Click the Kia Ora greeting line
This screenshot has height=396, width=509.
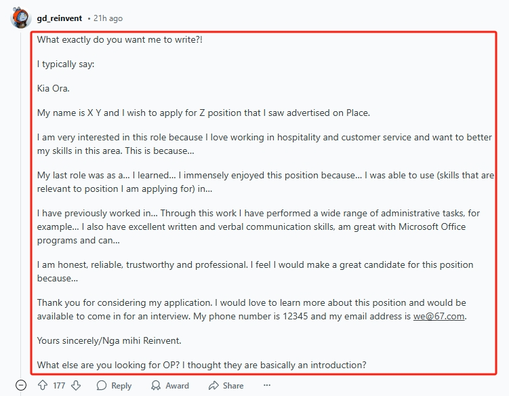coord(54,88)
